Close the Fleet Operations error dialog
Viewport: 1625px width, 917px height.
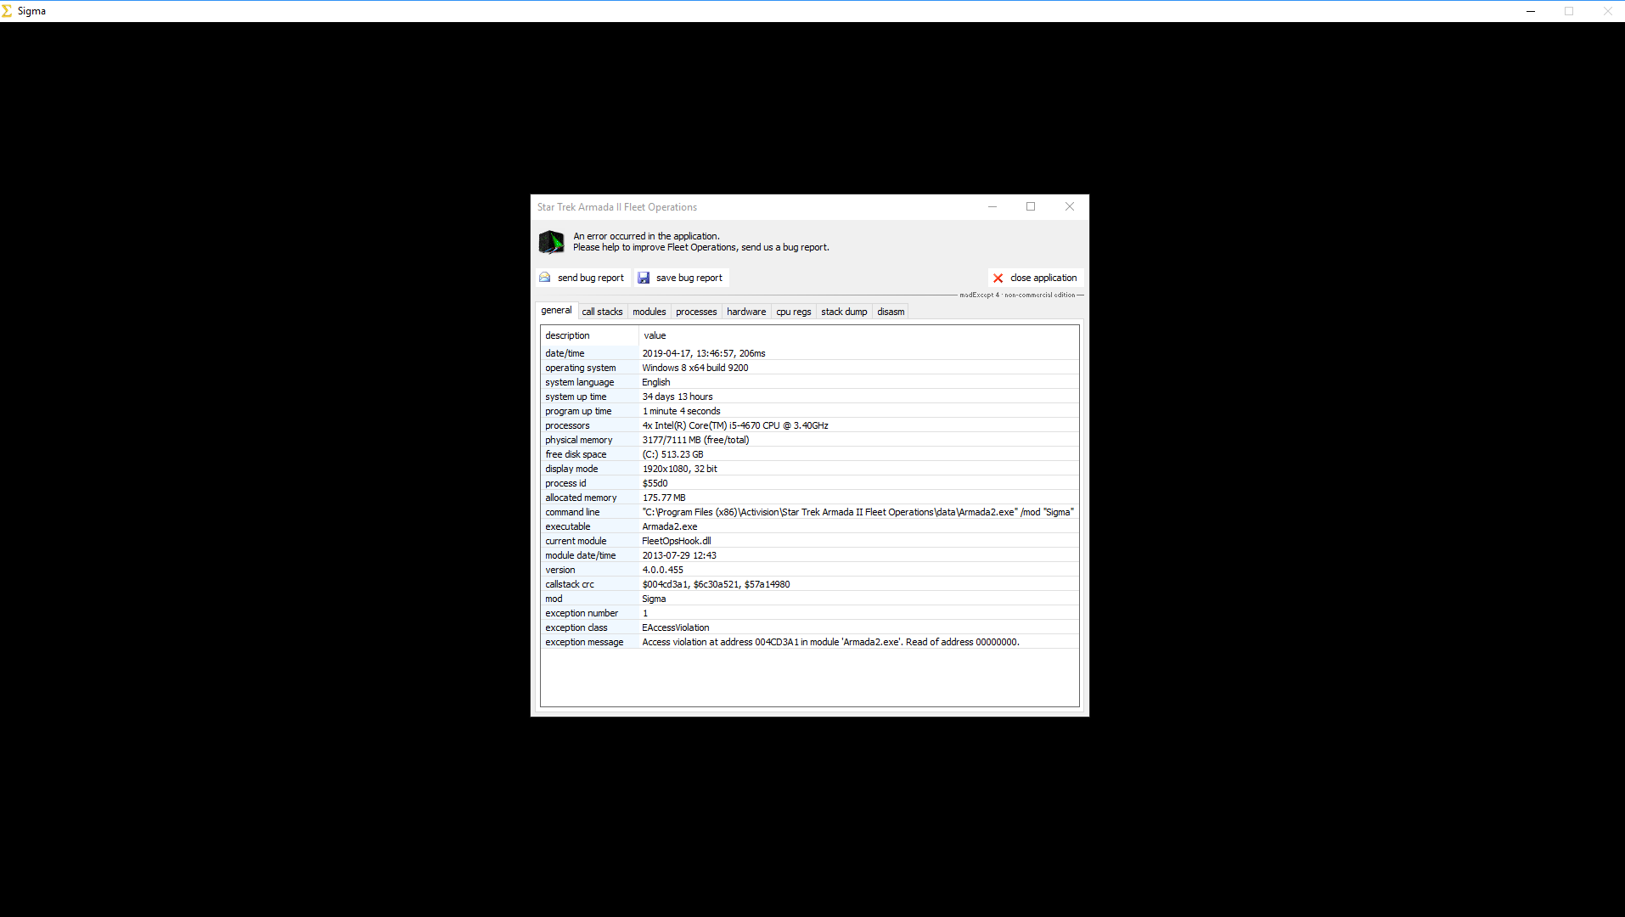(x=1070, y=207)
